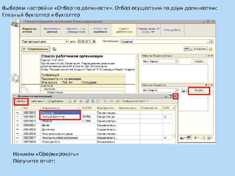The height and width of the screenshot is (176, 235).
Task: Switch to the Список юношей 15-16 лет tab
Action: (x=148, y=30)
